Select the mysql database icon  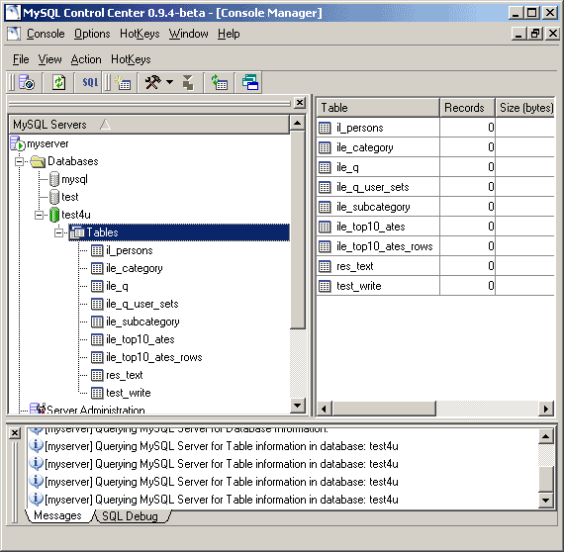[x=54, y=179]
